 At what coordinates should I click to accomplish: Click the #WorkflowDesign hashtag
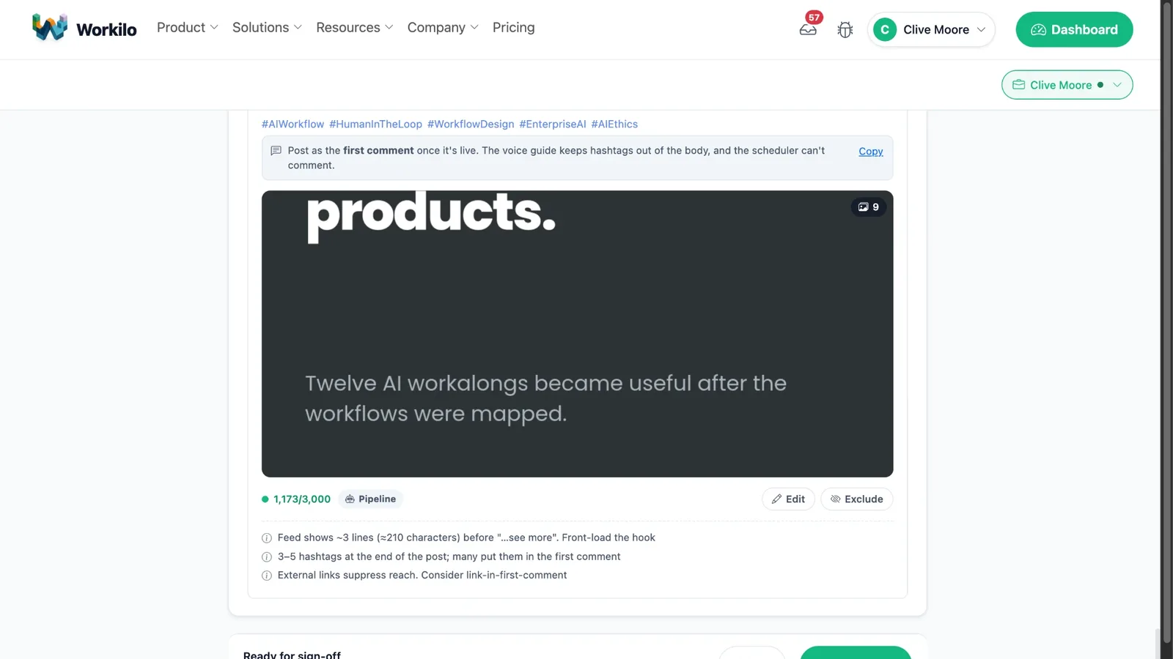click(x=471, y=124)
